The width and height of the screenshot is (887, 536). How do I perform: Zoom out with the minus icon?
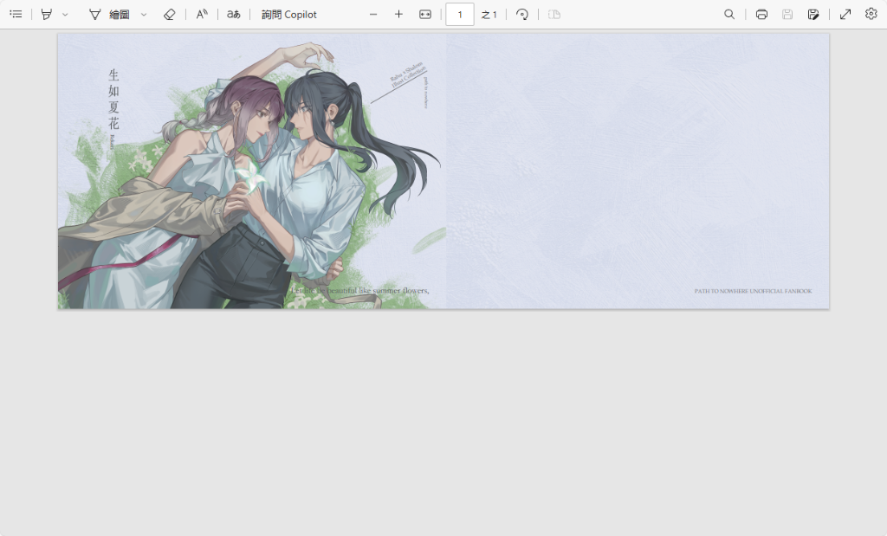tap(373, 14)
